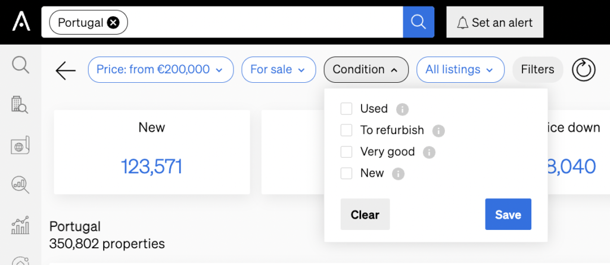
Task: Check the Used checkbox
Action: click(x=346, y=108)
